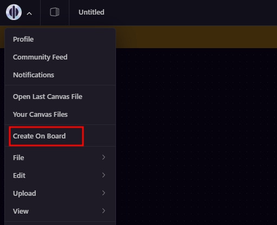Open the File submenu
277x225 pixels.
(60, 157)
